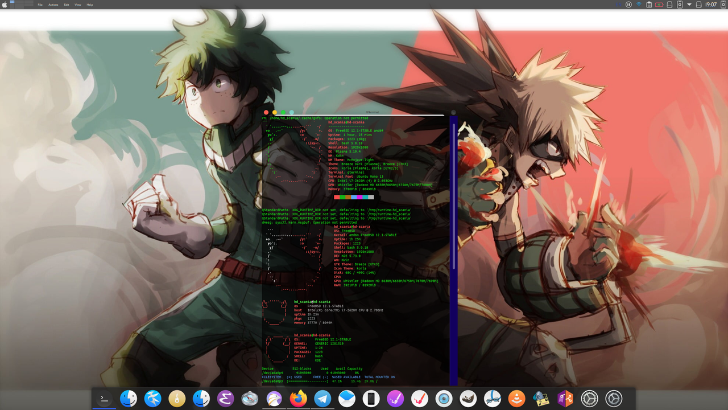Click the magenta block in neofetch color palette
The height and width of the screenshot is (410, 728).
click(360, 197)
